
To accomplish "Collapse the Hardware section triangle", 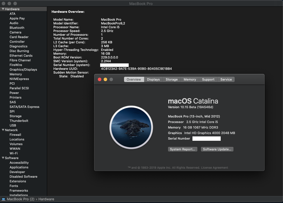I will point(3,9).
